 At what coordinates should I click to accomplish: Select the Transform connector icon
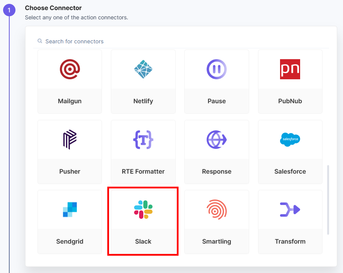click(290, 210)
